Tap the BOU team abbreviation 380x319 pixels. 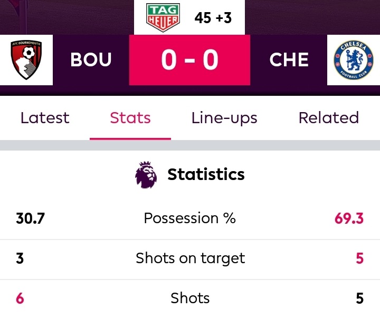pyautogui.click(x=91, y=59)
